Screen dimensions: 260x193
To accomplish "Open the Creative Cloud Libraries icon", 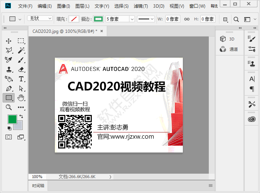I will point(252,119).
